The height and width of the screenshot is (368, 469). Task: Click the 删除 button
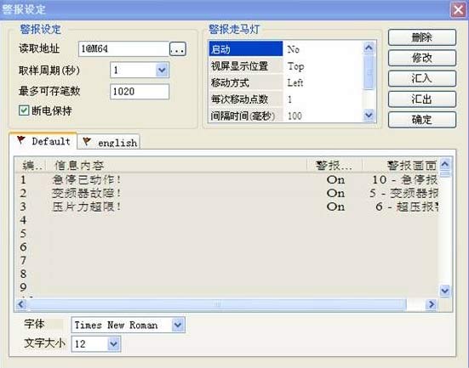tap(421, 37)
